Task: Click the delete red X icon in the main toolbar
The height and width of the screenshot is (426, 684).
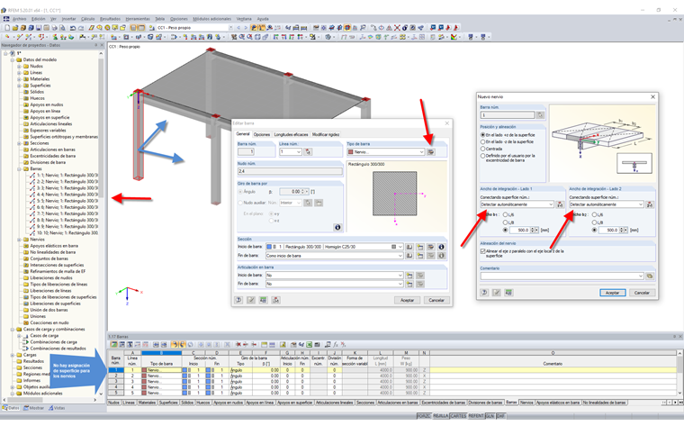Action: click(x=397, y=28)
